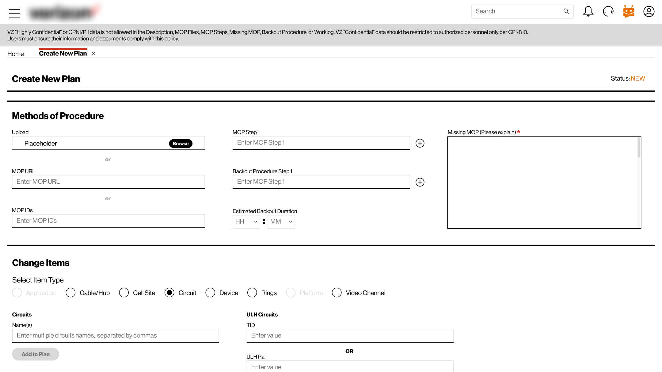Open the hamburger navigation menu

pyautogui.click(x=14, y=13)
